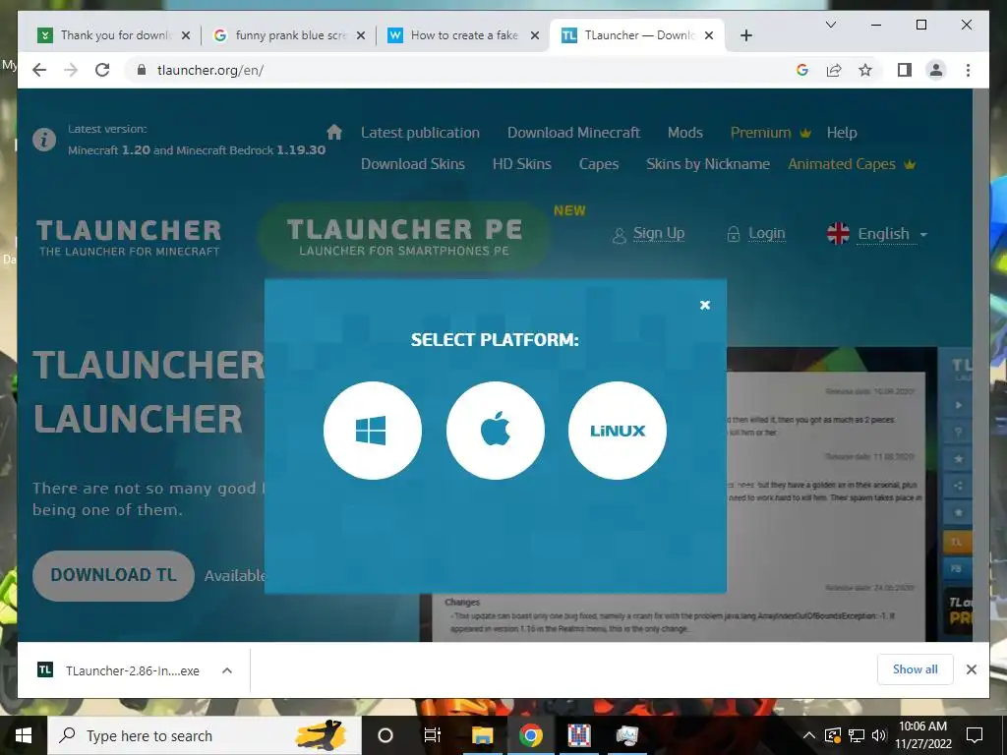Open File Explorer from taskbar
This screenshot has height=755, width=1007.
[482, 735]
